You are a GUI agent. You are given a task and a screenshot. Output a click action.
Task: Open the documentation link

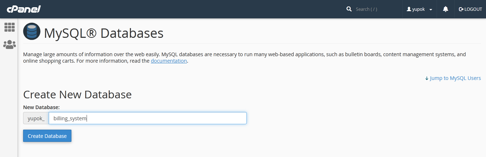click(x=168, y=61)
